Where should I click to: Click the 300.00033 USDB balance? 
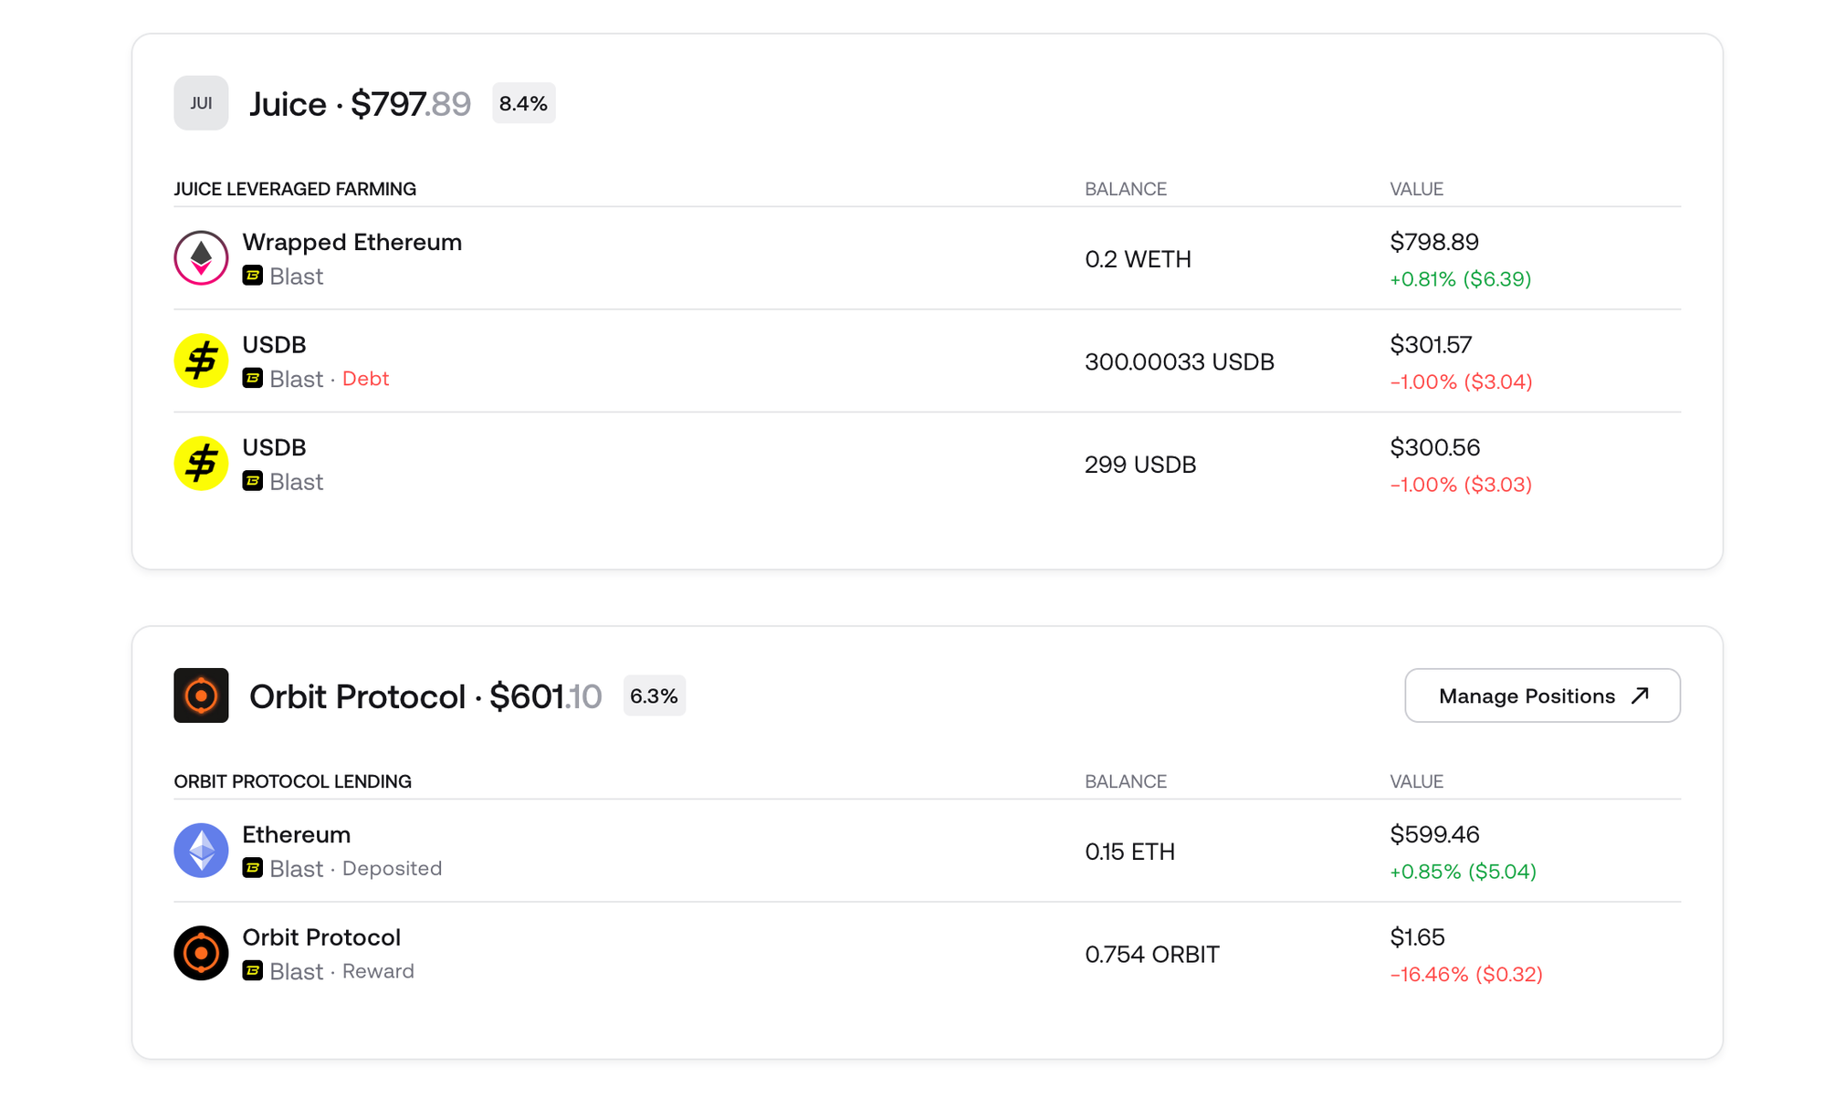click(x=1179, y=361)
